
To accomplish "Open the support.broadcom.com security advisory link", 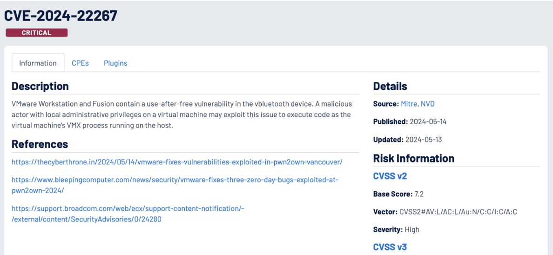I will pyautogui.click(x=128, y=214).
